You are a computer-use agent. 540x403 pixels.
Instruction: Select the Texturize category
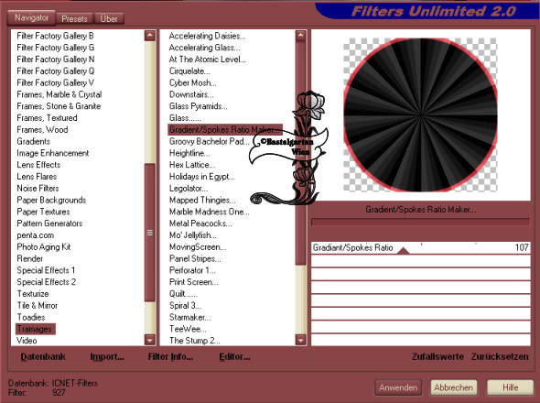pos(33,294)
